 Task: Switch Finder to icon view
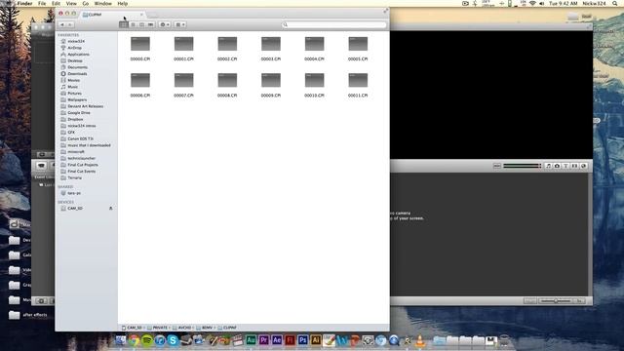click(x=124, y=24)
